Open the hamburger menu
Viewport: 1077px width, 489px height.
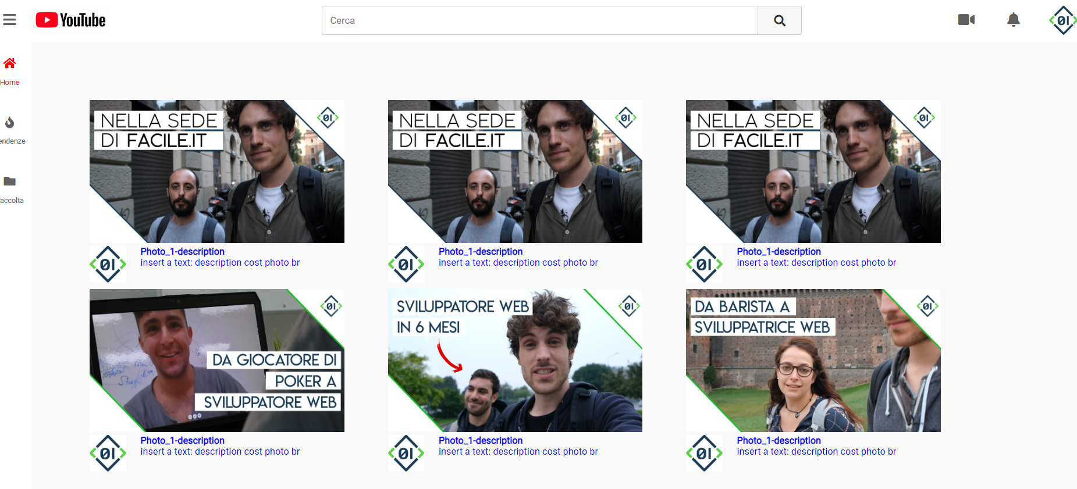tap(9, 20)
